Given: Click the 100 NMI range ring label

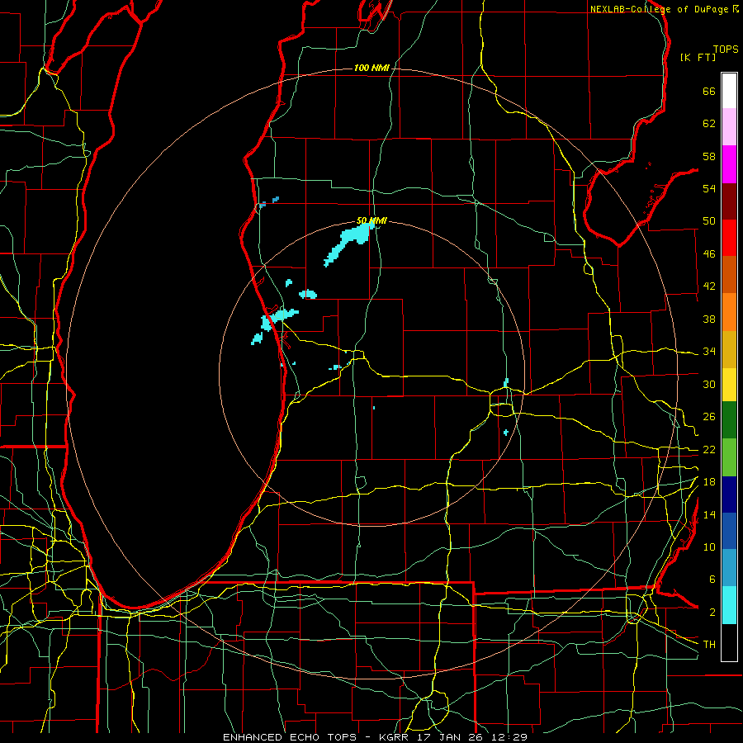Looking at the screenshot, I should pyautogui.click(x=371, y=69).
